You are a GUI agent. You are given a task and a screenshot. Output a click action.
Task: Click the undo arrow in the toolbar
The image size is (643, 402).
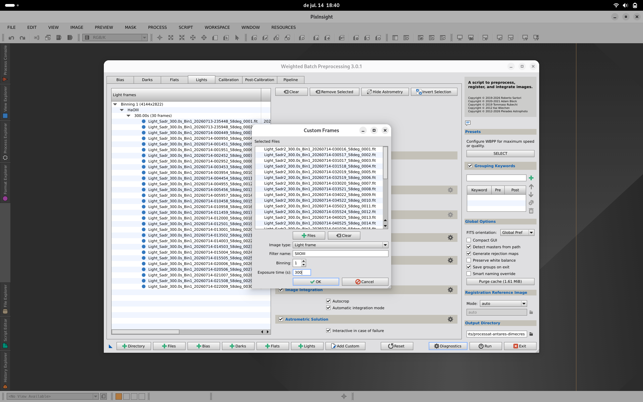coord(11,38)
